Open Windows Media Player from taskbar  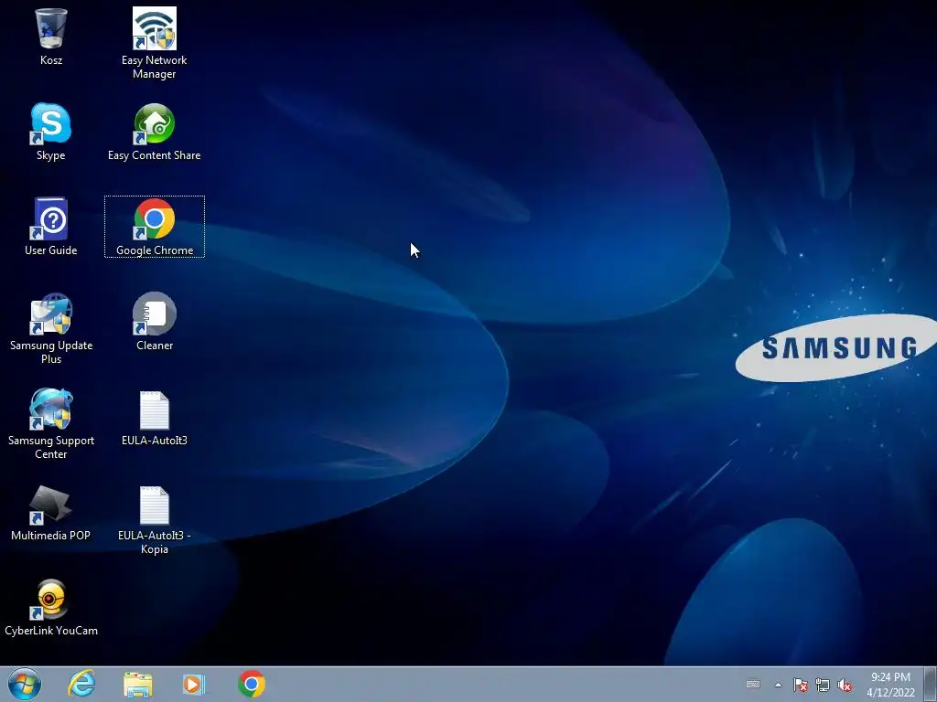[x=194, y=684]
